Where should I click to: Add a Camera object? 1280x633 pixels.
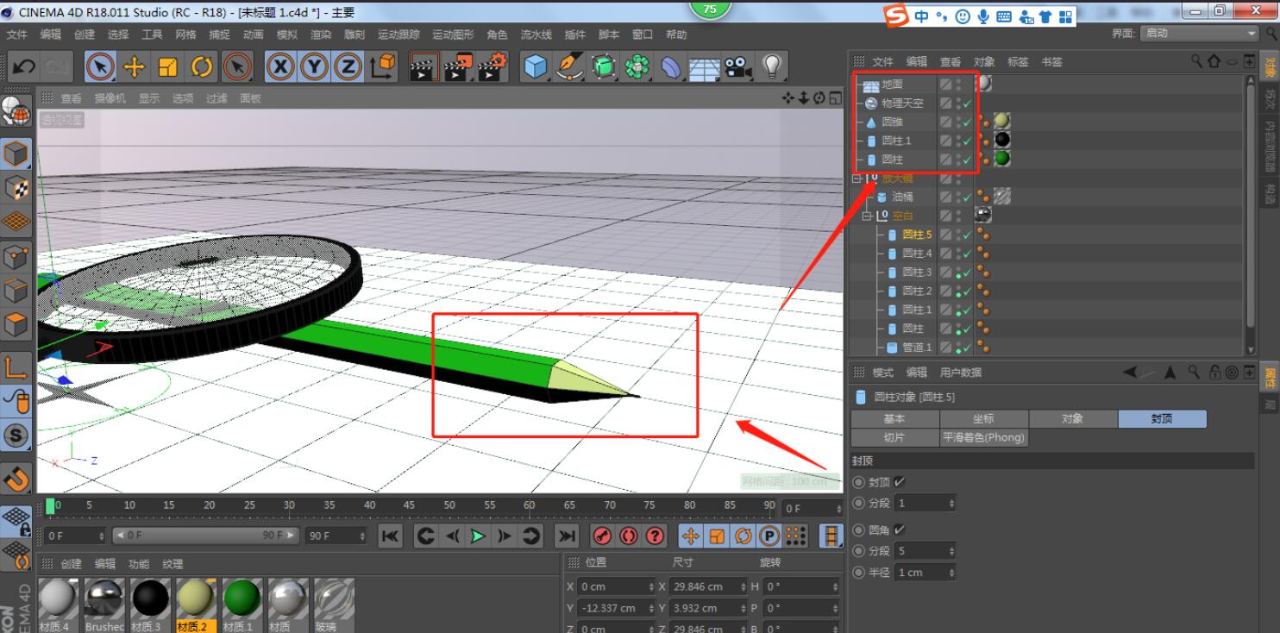coord(737,66)
